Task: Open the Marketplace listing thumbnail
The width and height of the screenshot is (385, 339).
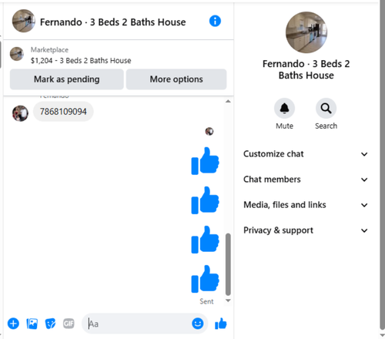Action: tap(17, 54)
